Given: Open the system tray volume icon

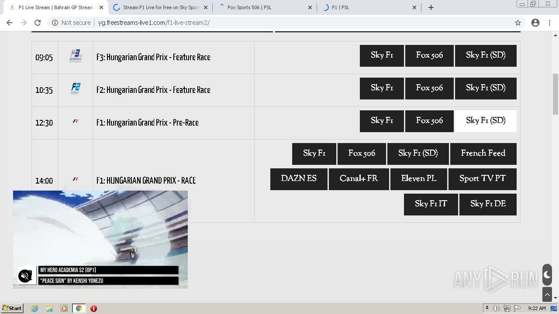Looking at the screenshot, I should pos(497,308).
